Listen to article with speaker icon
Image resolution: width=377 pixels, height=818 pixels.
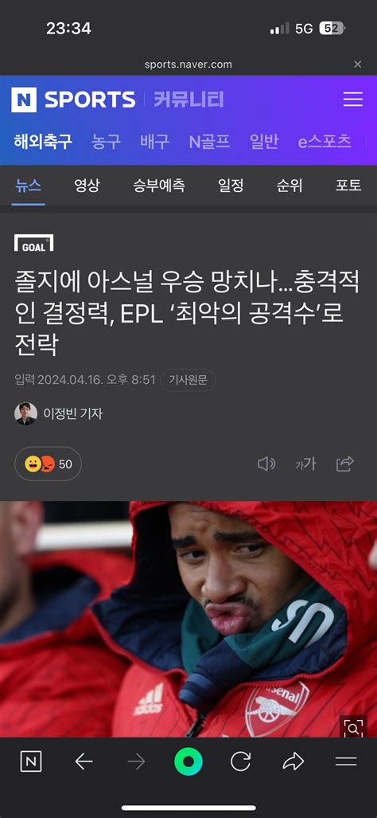(266, 464)
